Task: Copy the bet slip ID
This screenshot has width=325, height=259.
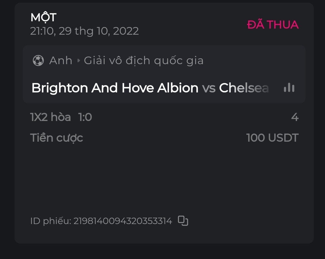Action: pos(183,221)
